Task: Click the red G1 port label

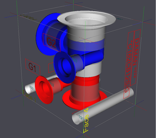Action: [33, 67]
